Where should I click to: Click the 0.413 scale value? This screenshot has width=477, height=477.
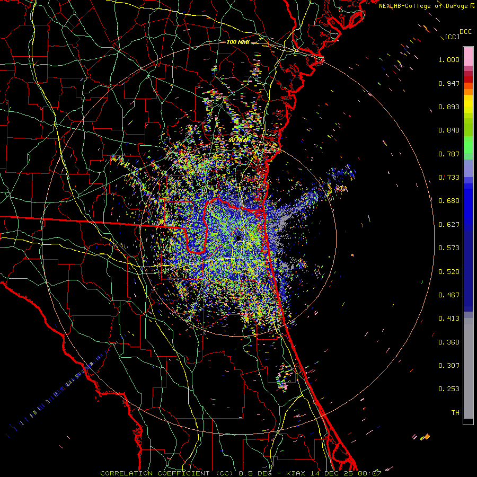tap(449, 319)
